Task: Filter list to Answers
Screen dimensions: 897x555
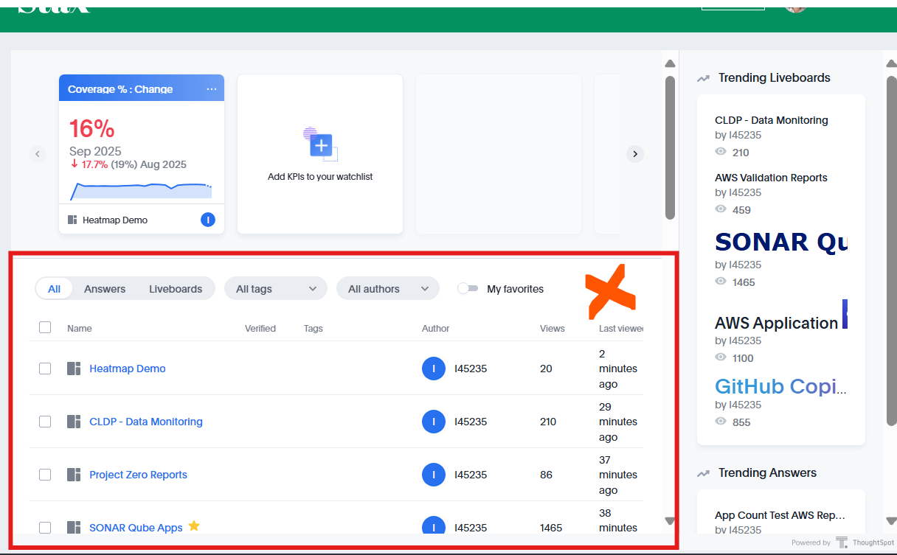Action: (x=105, y=289)
